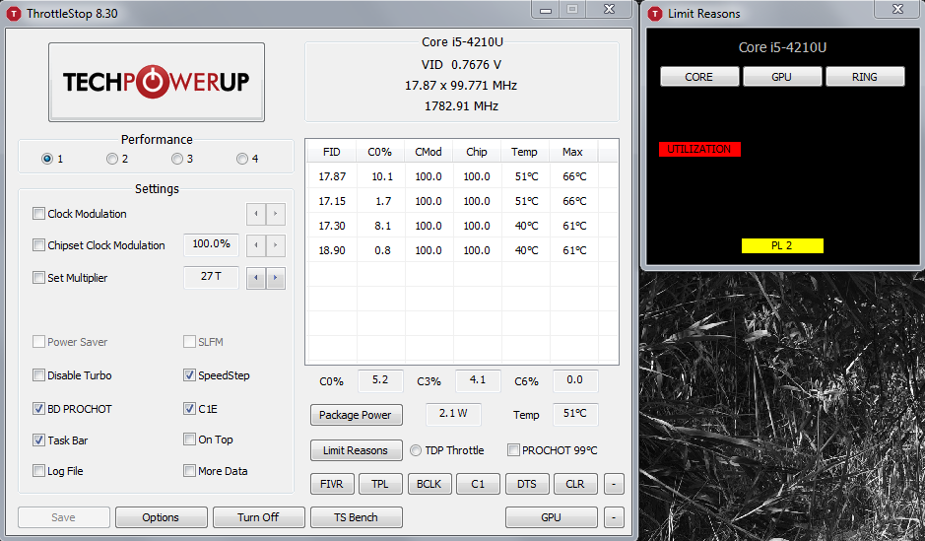Viewport: 925px width, 541px height.
Task: Decrease Clock Modulation with left arrow
Action: [256, 214]
